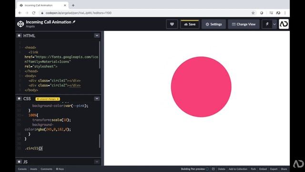This screenshot has width=305, height=172.
Task: Click the 'Incoming Call Animation' pen title
Action: coord(49,22)
